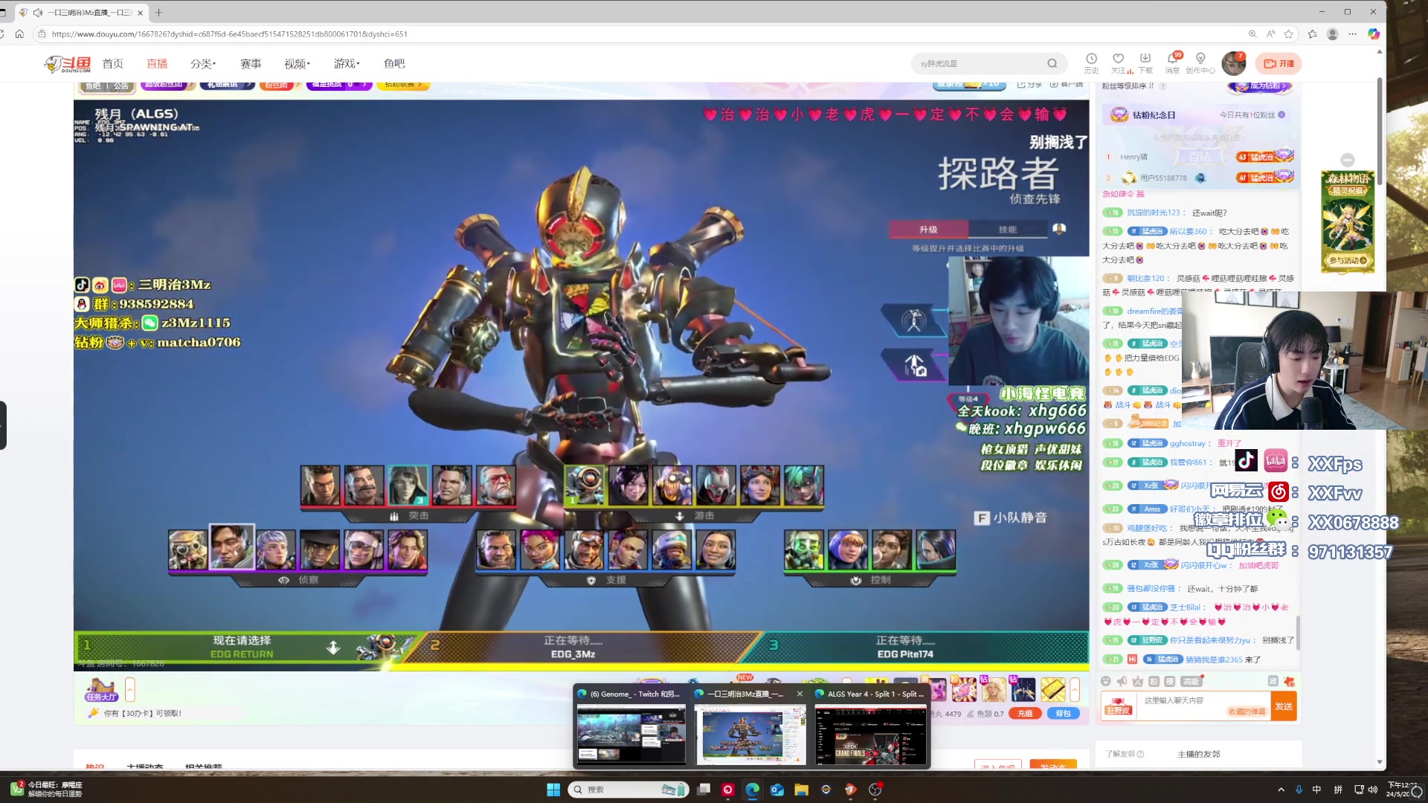The height and width of the screenshot is (803, 1428).
Task: Click the gold bar gift icon in the gift row
Action: point(1052,690)
